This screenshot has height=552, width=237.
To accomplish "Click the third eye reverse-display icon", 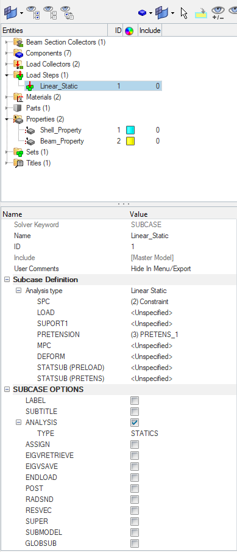I will point(67,13).
